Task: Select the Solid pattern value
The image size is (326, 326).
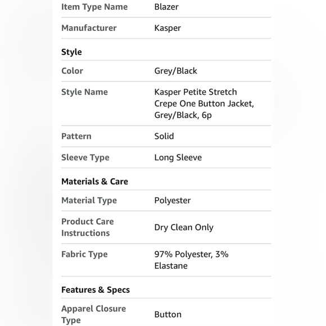Action: pyautogui.click(x=164, y=137)
